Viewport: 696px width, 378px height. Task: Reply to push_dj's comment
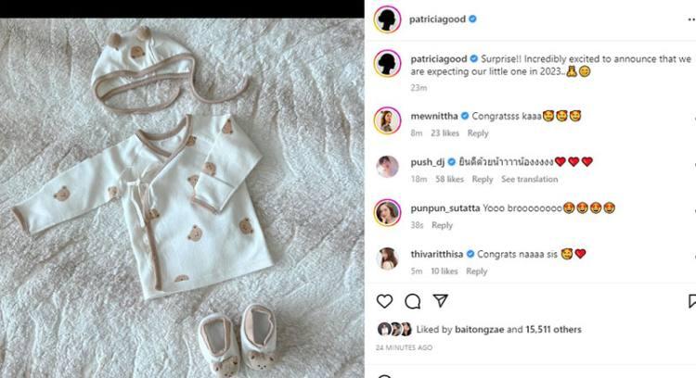tap(482, 179)
